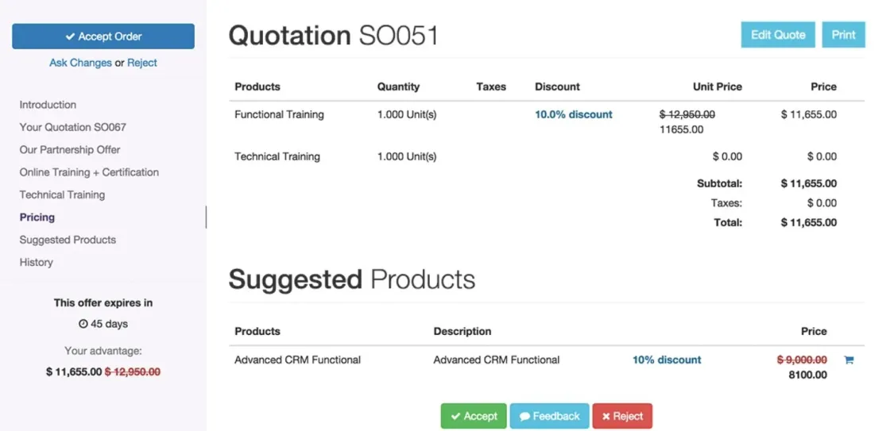Image resolution: width=890 pixels, height=431 pixels.
Task: Go to Introduction section in sidebar
Action: tap(48, 105)
